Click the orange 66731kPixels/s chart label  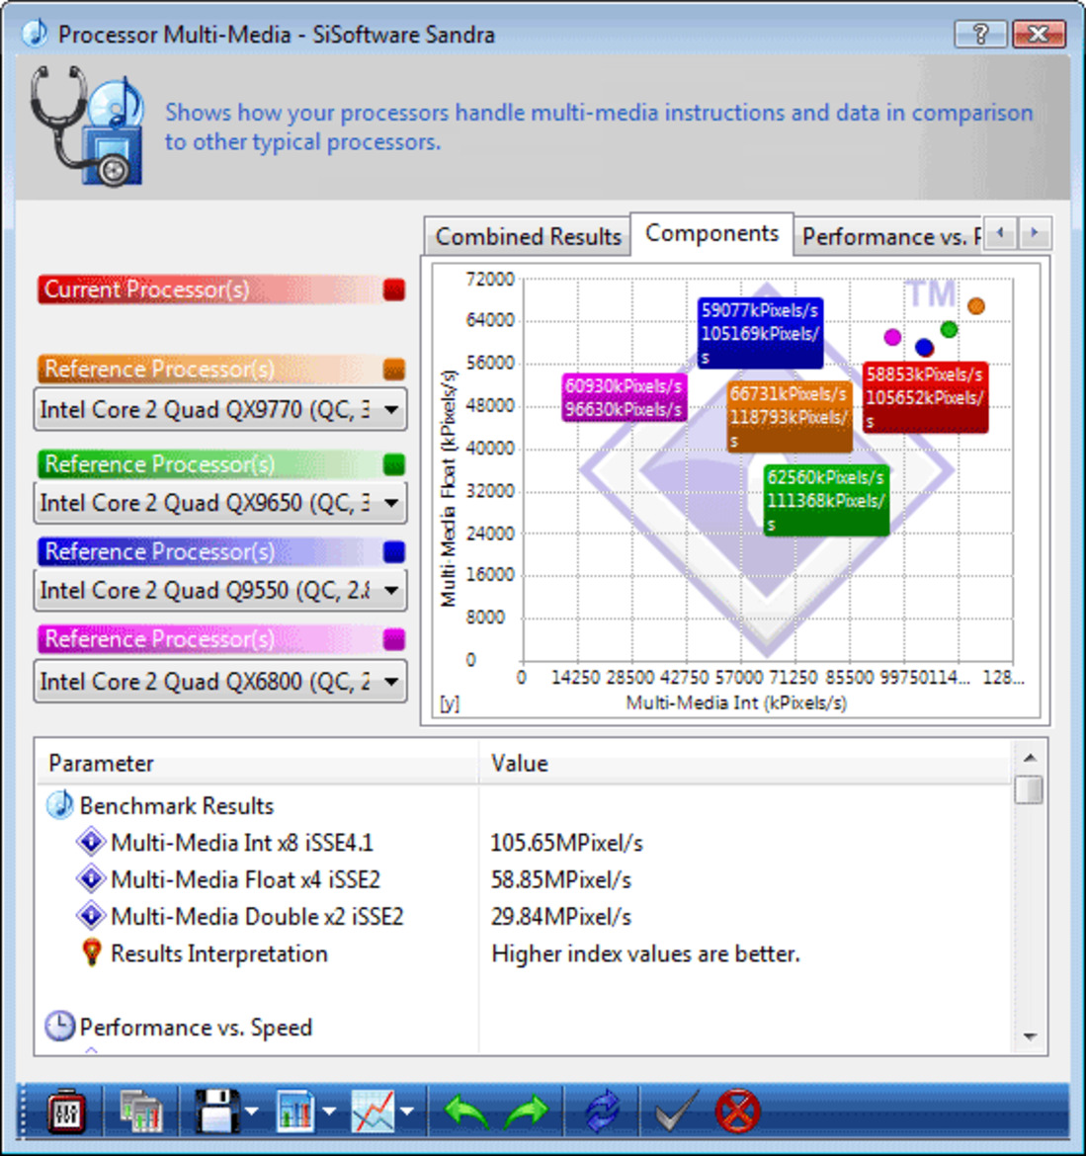pyautogui.click(x=789, y=417)
